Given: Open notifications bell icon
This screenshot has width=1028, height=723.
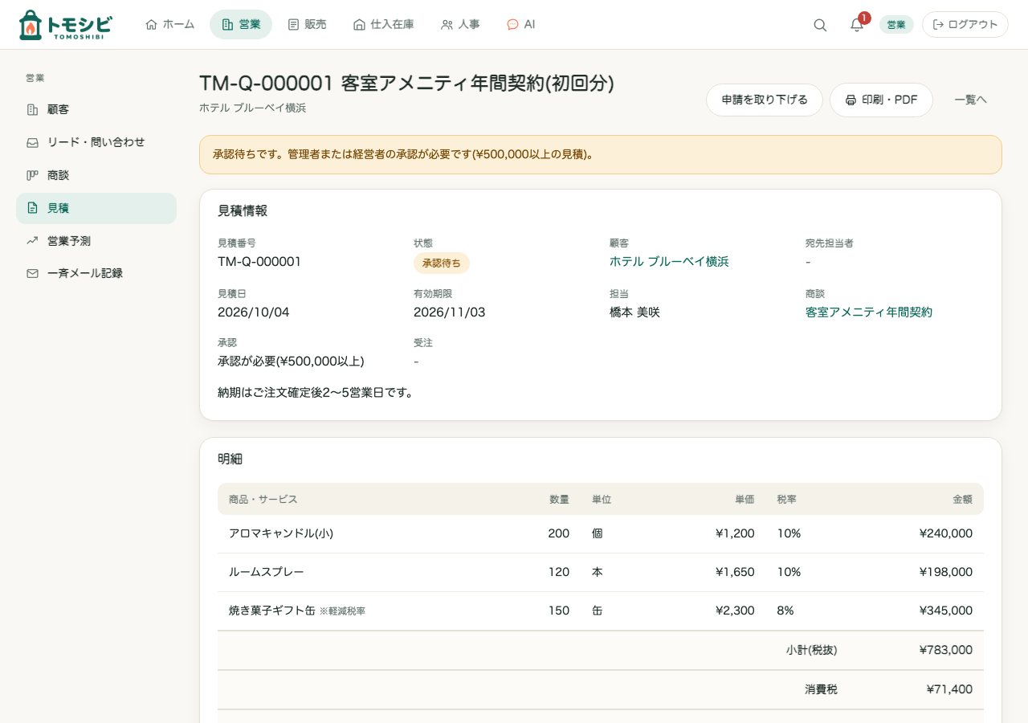Looking at the screenshot, I should pos(857,25).
